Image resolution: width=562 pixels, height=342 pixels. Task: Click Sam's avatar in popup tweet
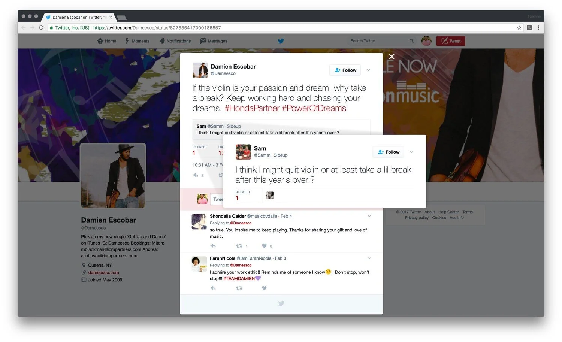(243, 152)
